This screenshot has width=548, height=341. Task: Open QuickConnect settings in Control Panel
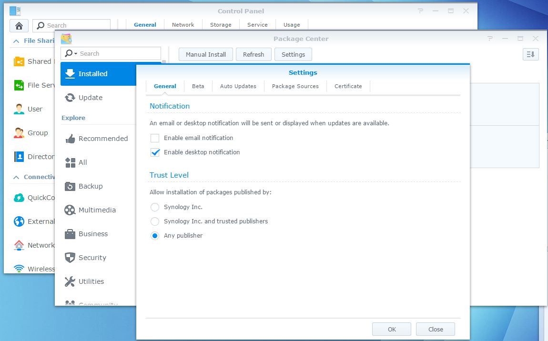pyautogui.click(x=33, y=198)
